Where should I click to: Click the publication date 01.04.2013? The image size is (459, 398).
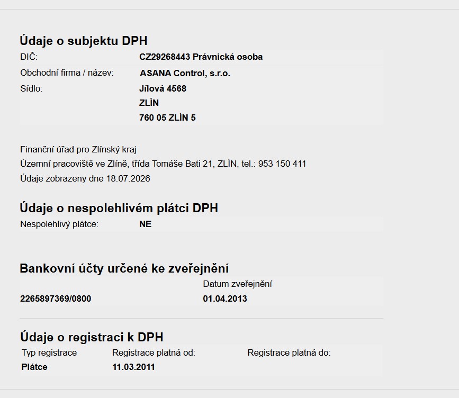click(x=225, y=299)
